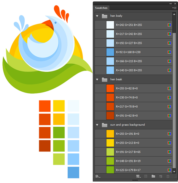
Task: Click the "hen body" group label
Action: (x=116, y=16)
